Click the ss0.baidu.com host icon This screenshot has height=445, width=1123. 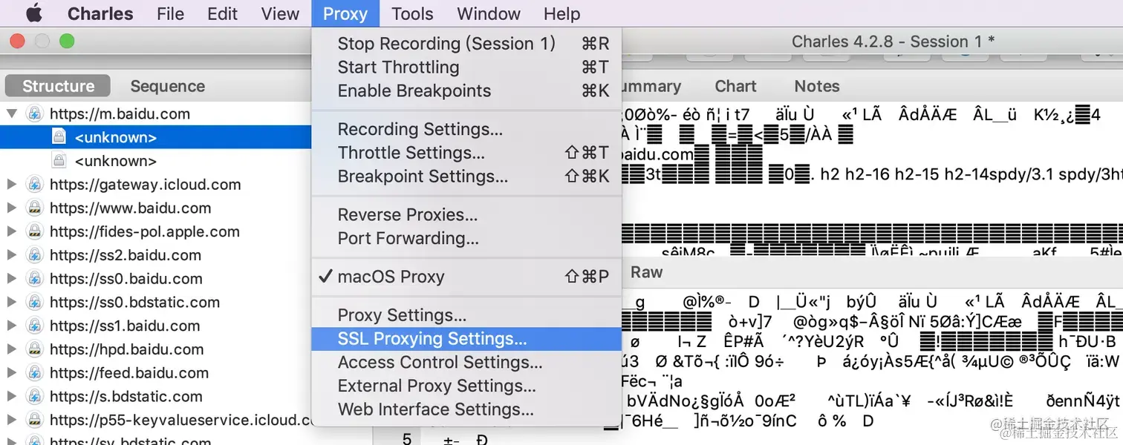pos(34,279)
